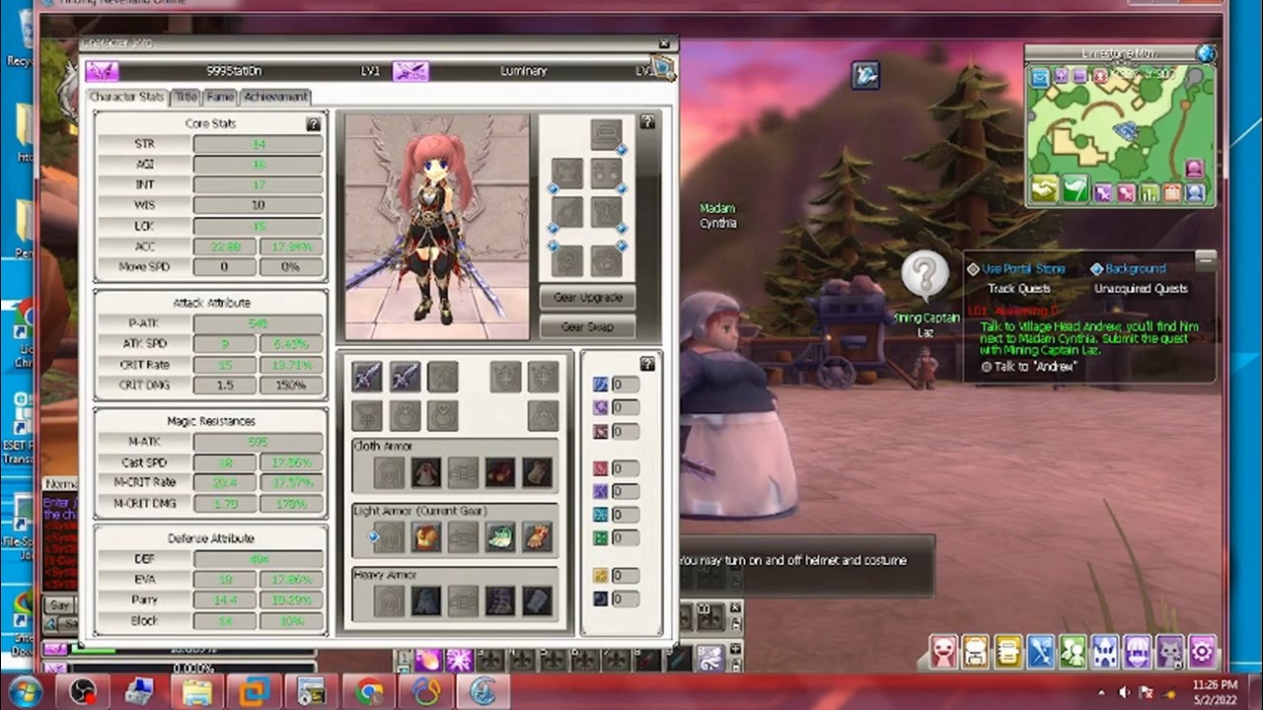
Task: Select the Track Quests tab
Action: pos(1019,289)
